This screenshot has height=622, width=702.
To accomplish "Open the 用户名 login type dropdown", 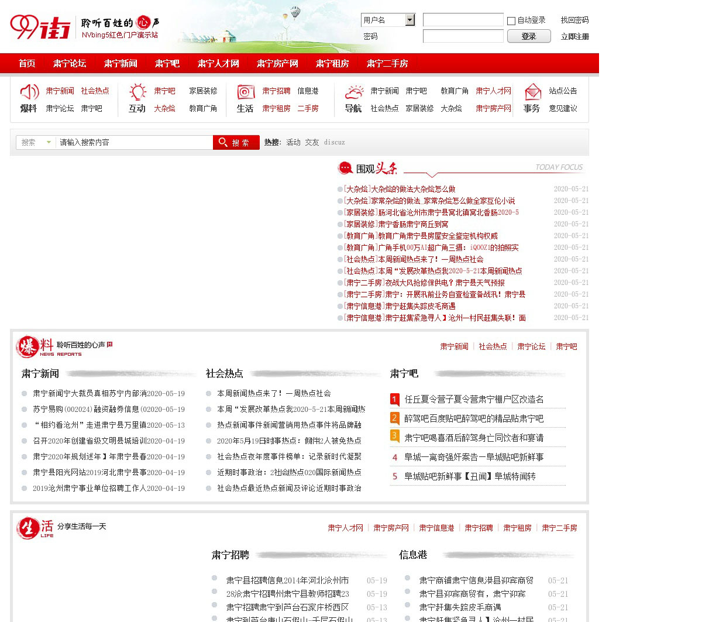I will click(409, 20).
